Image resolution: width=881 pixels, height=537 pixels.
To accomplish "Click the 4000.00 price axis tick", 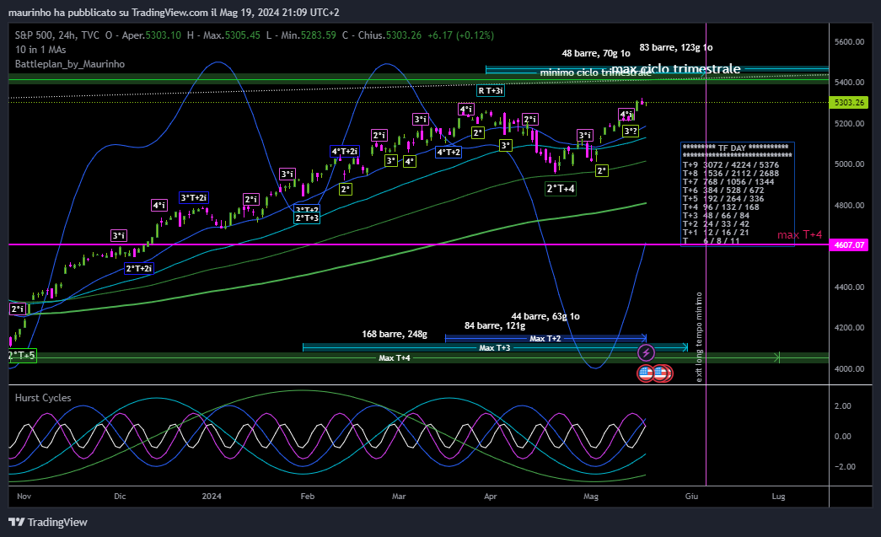I will (850, 369).
